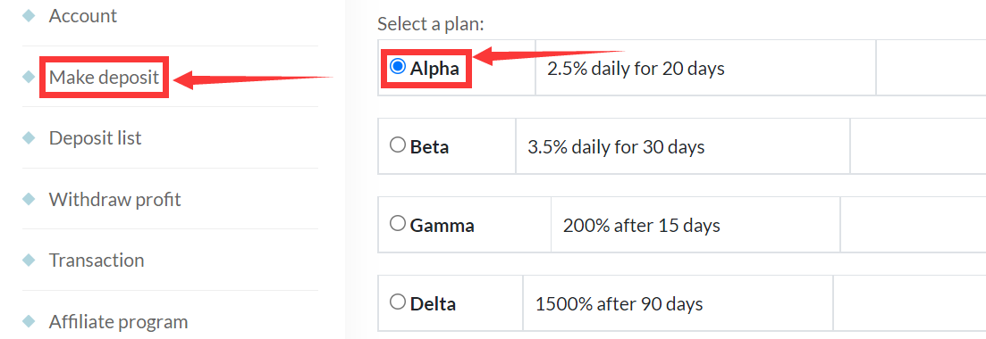986x339 pixels.
Task: Open the Account menu item
Action: point(83,16)
